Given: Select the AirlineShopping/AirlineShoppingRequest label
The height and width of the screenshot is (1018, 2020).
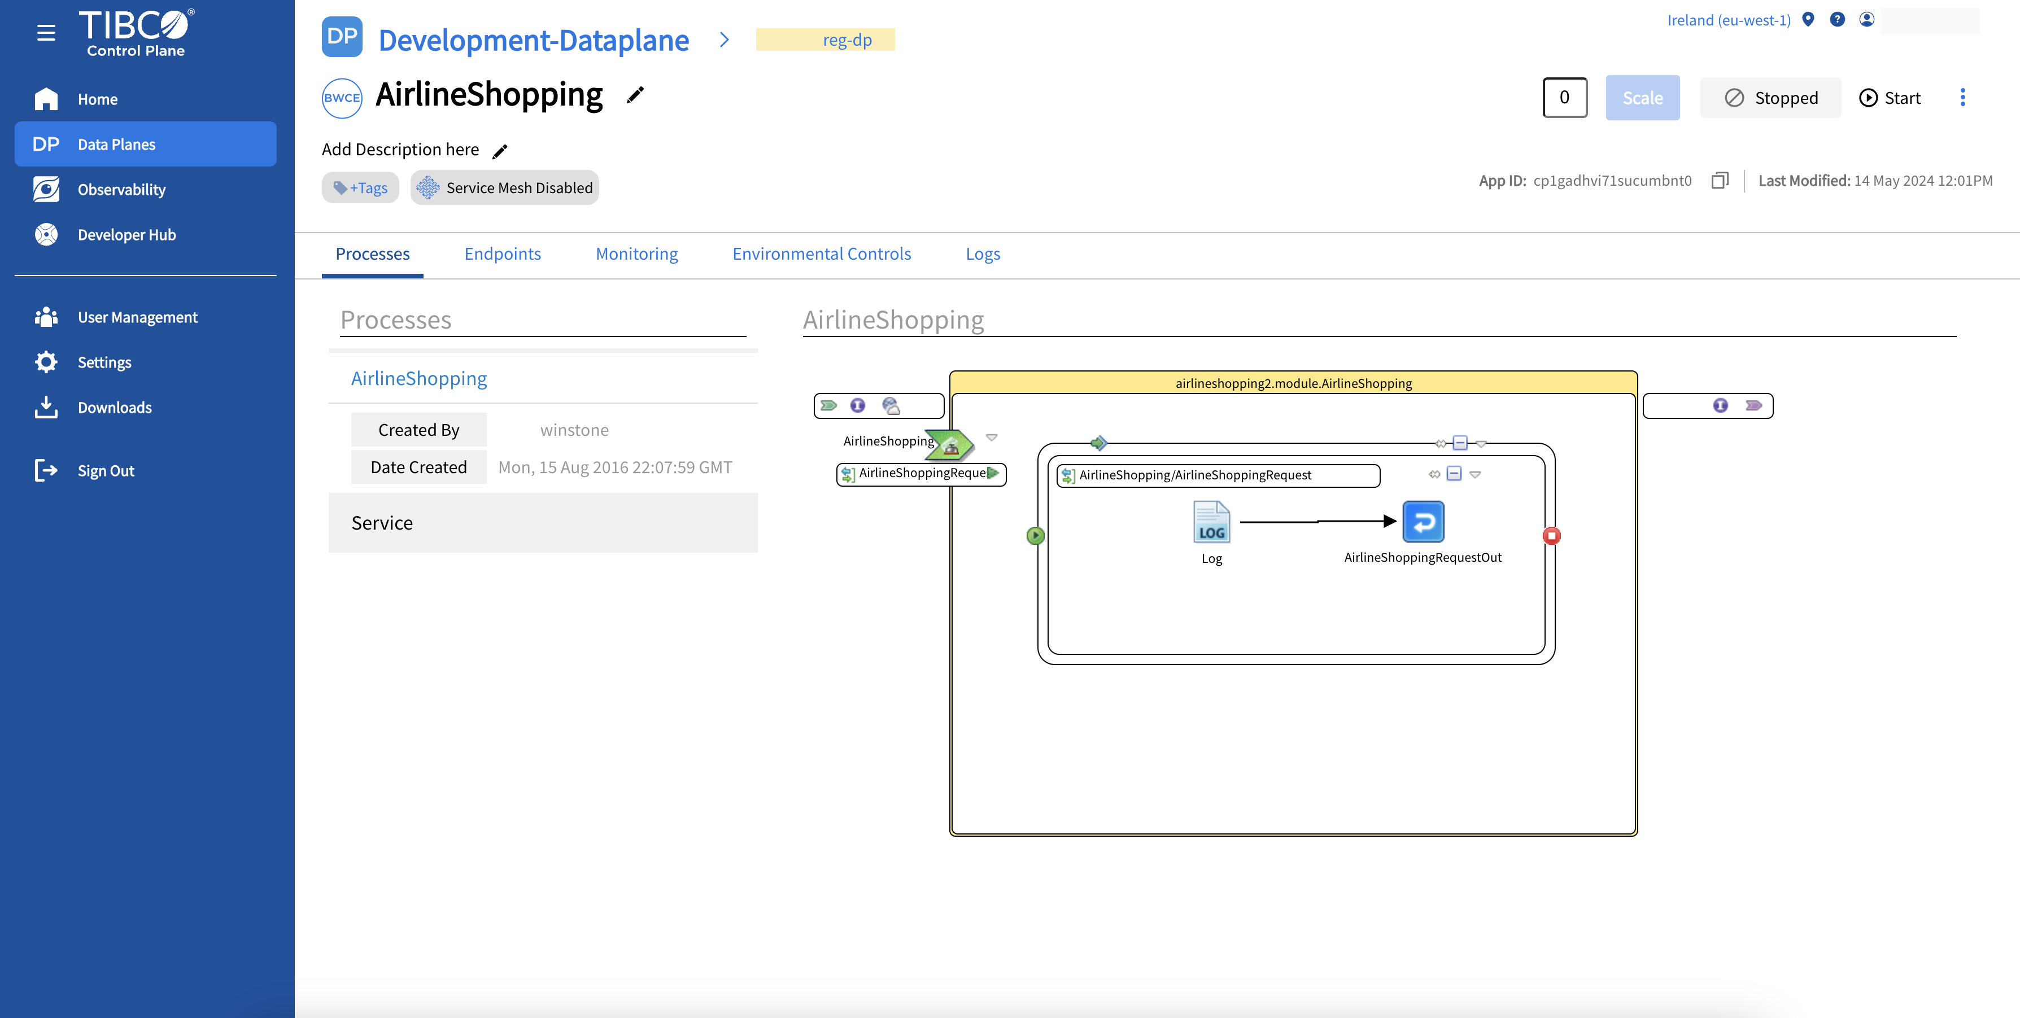Looking at the screenshot, I should 1219,475.
